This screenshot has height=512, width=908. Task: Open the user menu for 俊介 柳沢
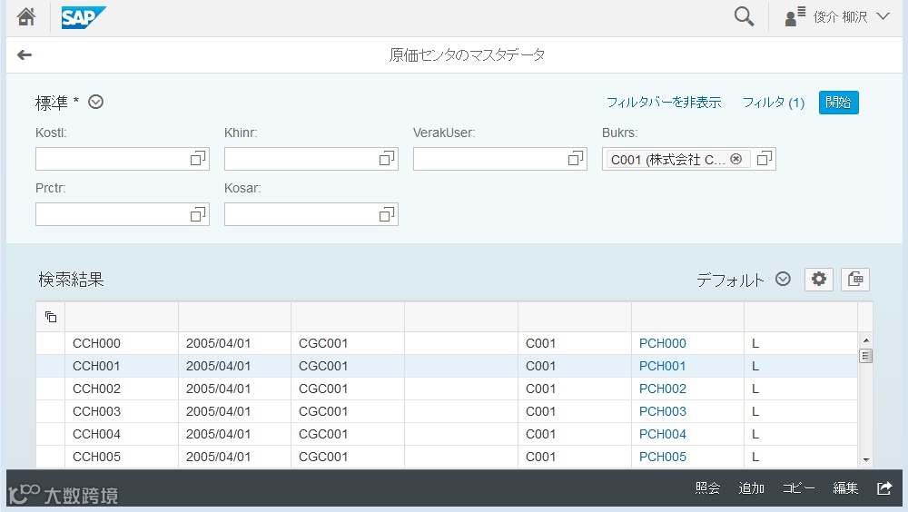837,17
